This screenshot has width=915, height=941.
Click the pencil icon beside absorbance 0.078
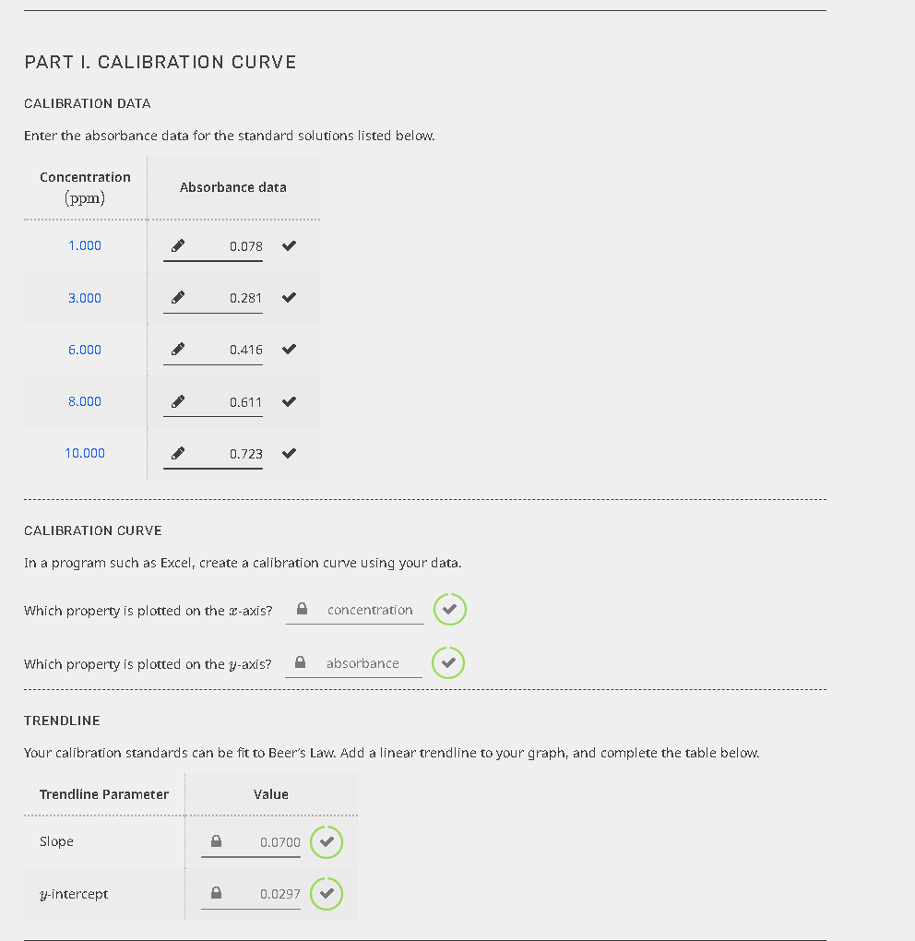[178, 245]
